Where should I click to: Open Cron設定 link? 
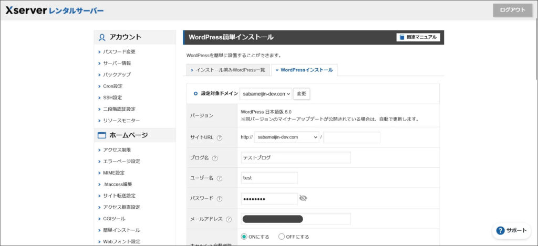(112, 86)
